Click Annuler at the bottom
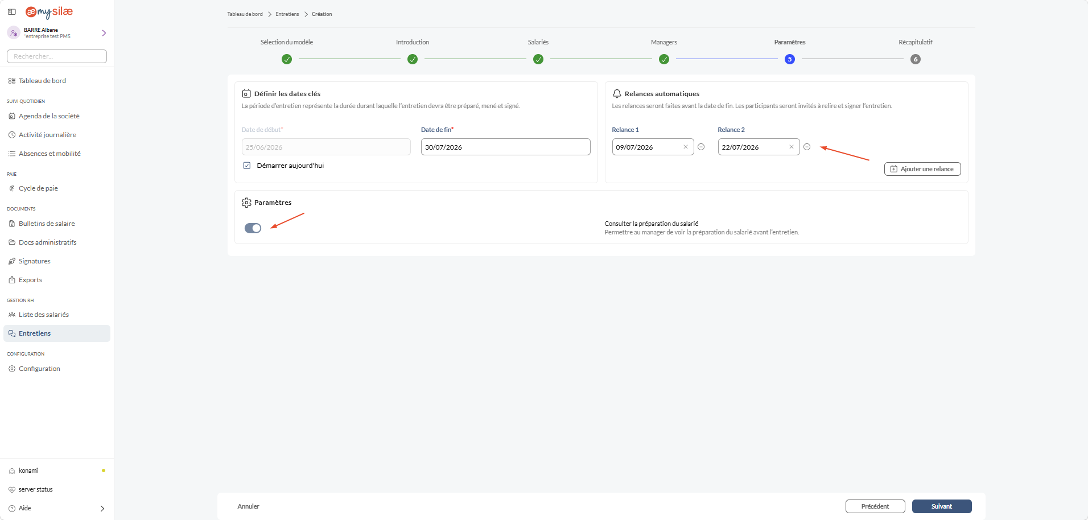This screenshot has height=520, width=1088. tap(249, 506)
